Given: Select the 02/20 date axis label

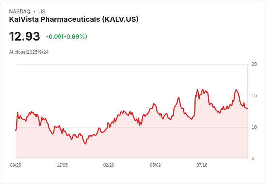Looking at the screenshot, I should point(109,165).
